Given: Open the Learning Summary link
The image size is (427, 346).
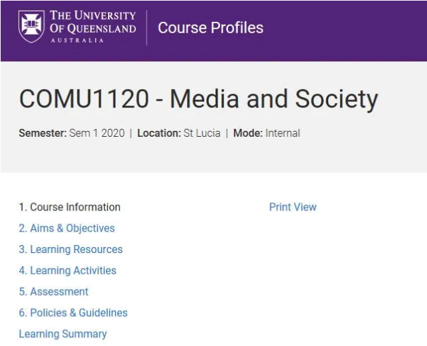Looking at the screenshot, I should pos(62,334).
